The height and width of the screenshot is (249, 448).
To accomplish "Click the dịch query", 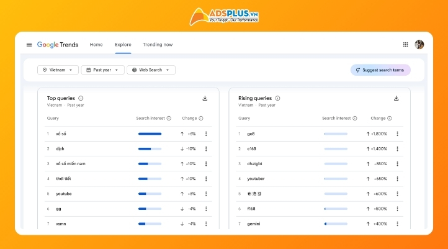I will click(x=60, y=149).
